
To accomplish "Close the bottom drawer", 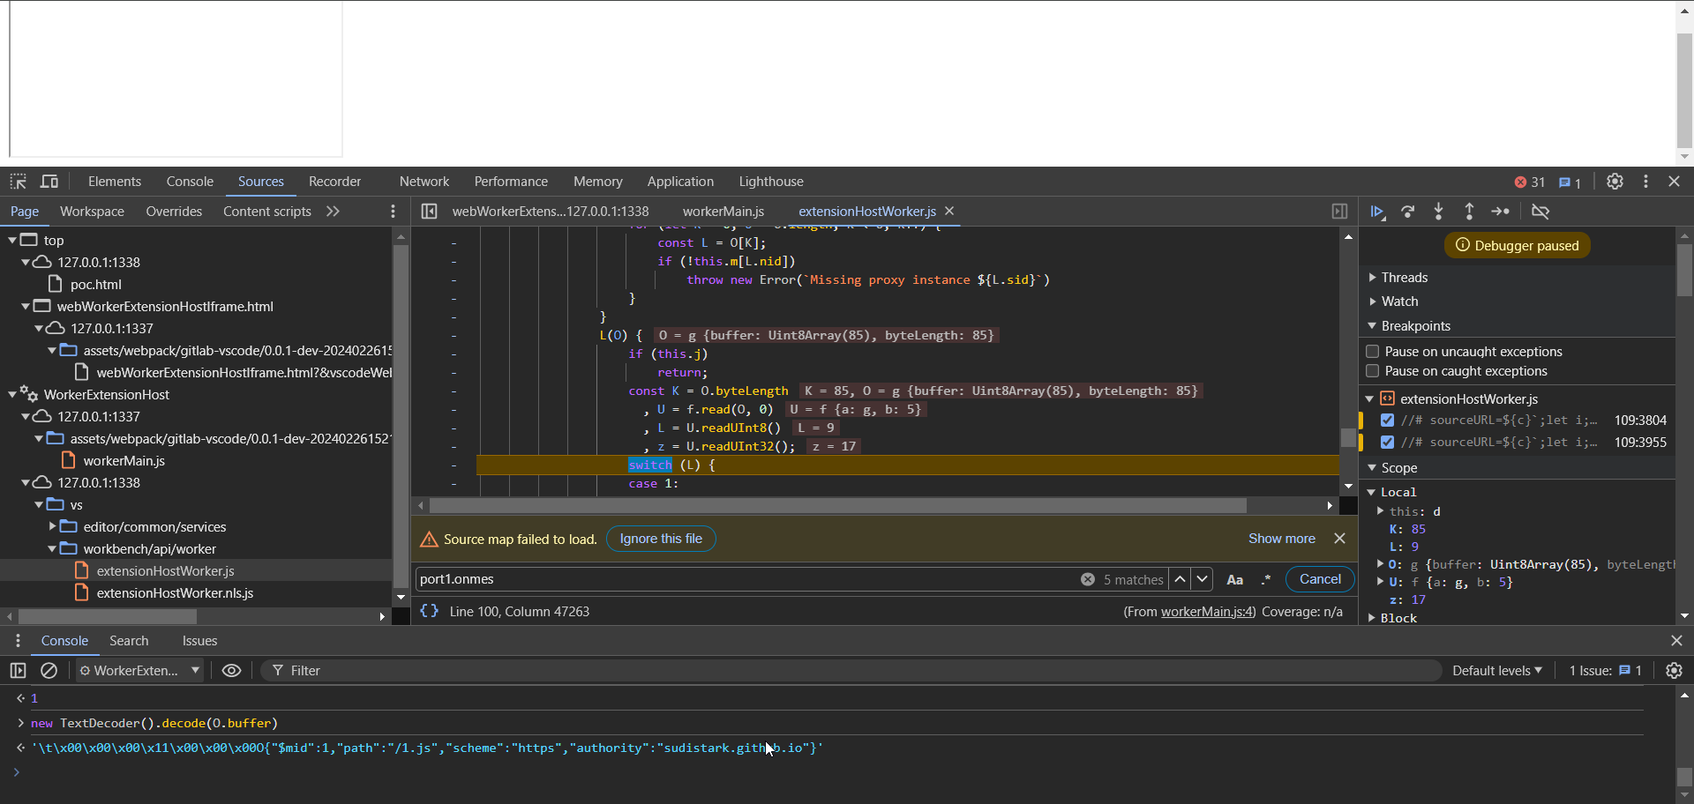I will coord(1676,641).
